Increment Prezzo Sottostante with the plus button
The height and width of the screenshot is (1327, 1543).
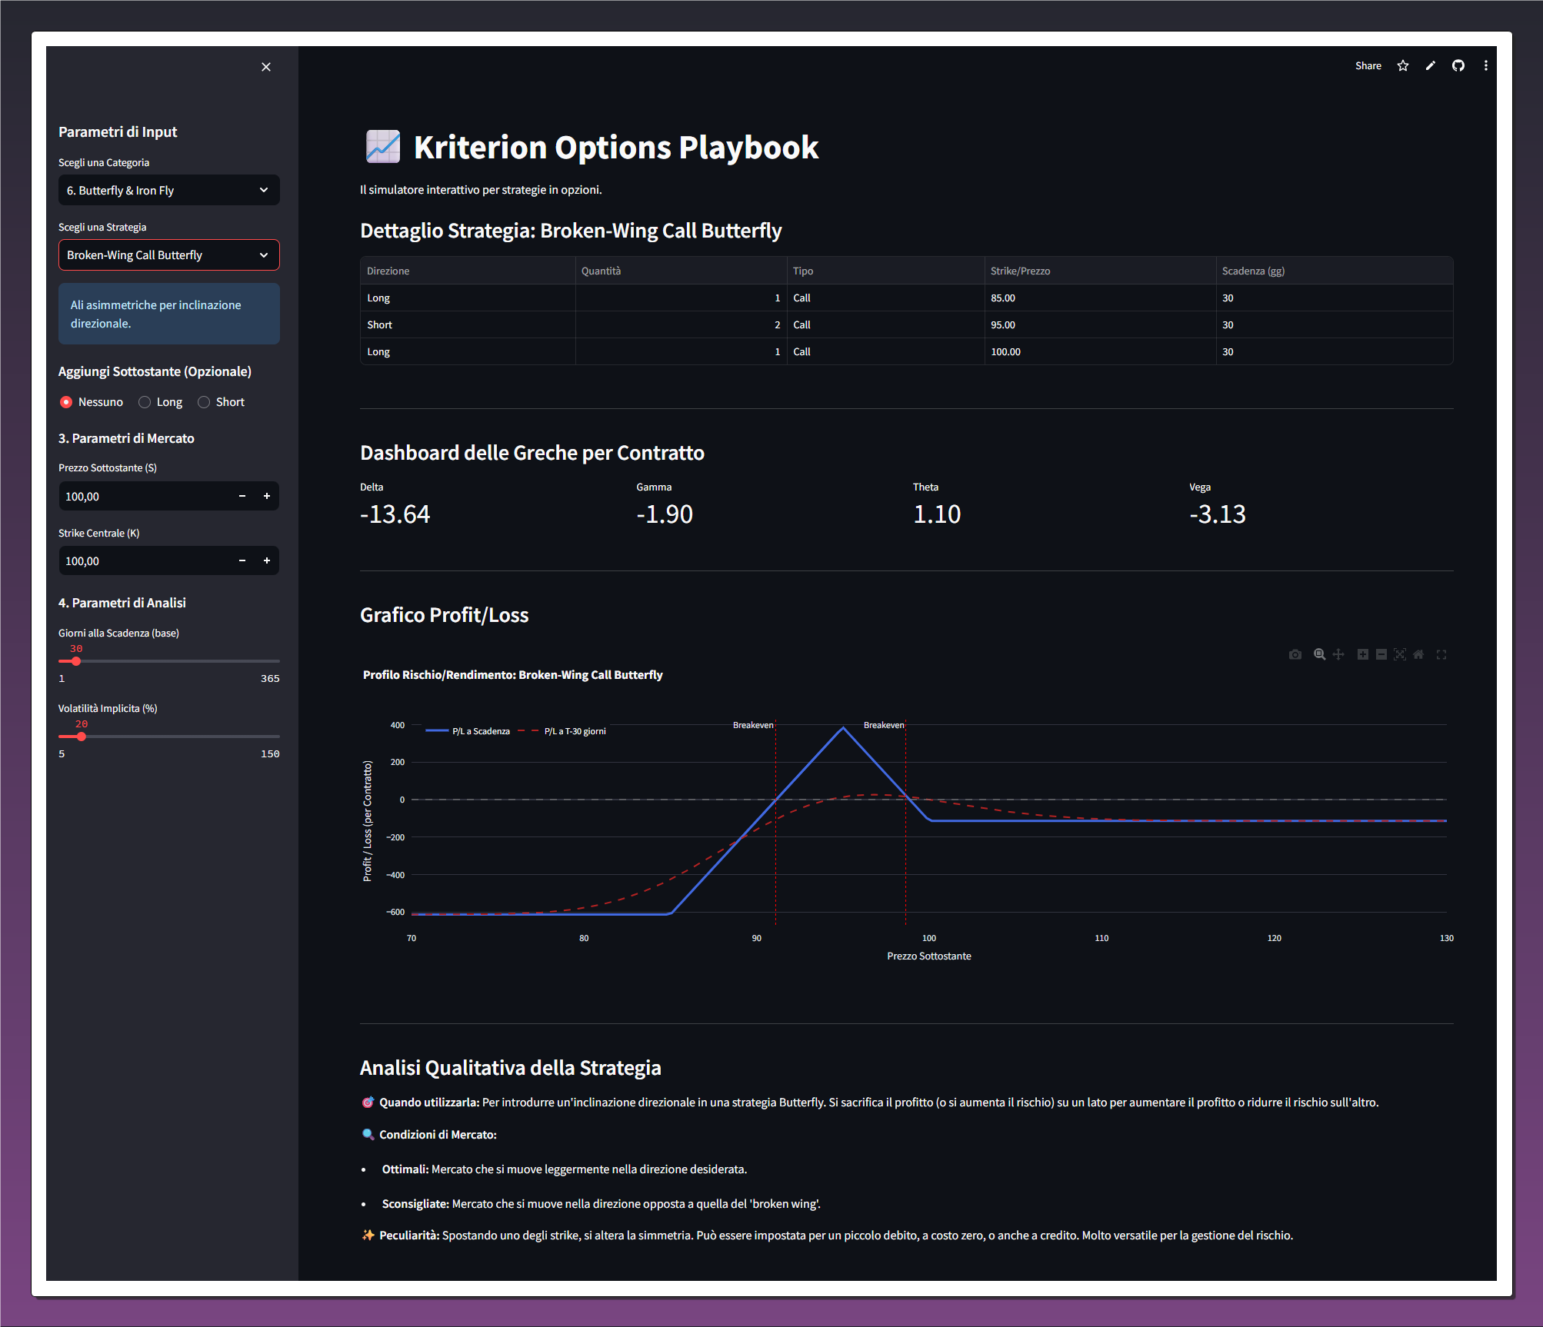pos(267,496)
